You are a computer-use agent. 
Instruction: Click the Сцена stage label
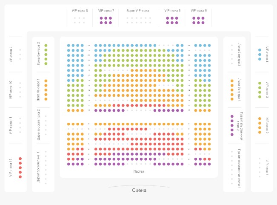pyautogui.click(x=139, y=191)
